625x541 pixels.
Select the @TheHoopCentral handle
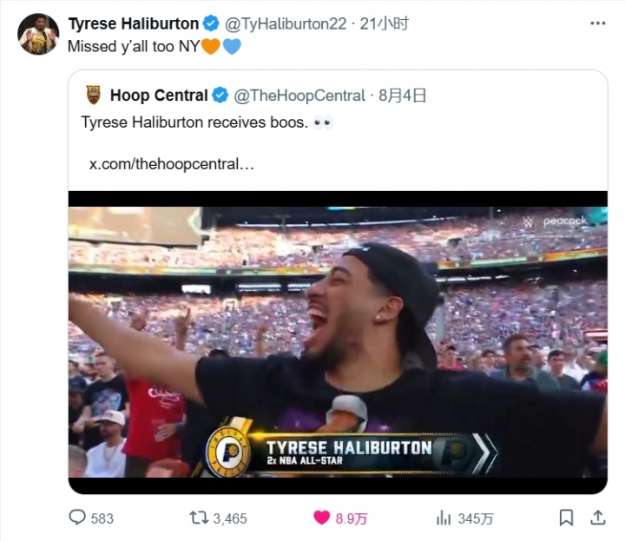(299, 95)
